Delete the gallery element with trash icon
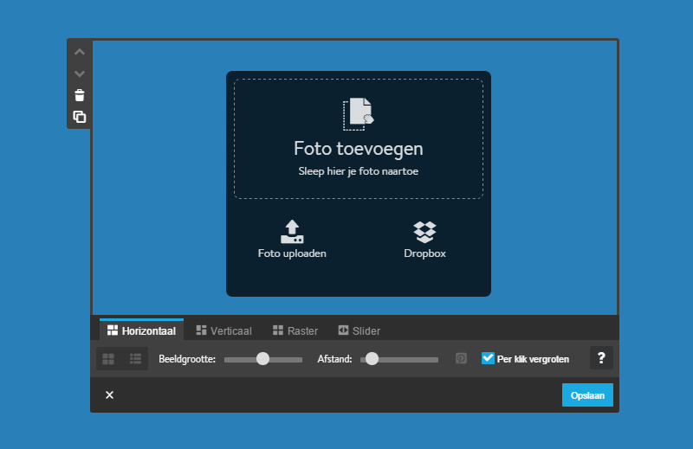 click(80, 95)
